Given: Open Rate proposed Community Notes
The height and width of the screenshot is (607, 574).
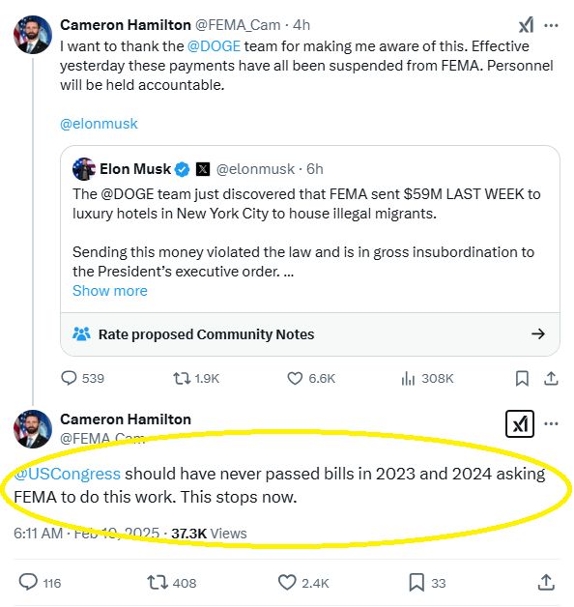Looking at the screenshot, I should click(x=310, y=334).
